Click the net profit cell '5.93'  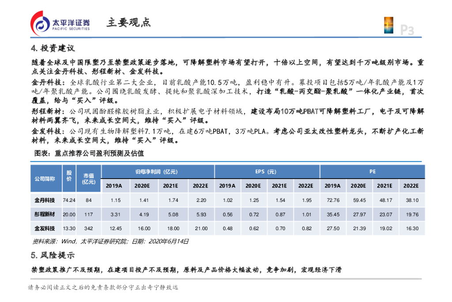(201, 214)
